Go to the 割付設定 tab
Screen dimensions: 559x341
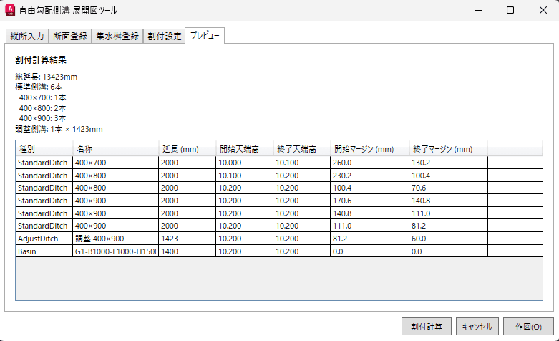point(164,37)
